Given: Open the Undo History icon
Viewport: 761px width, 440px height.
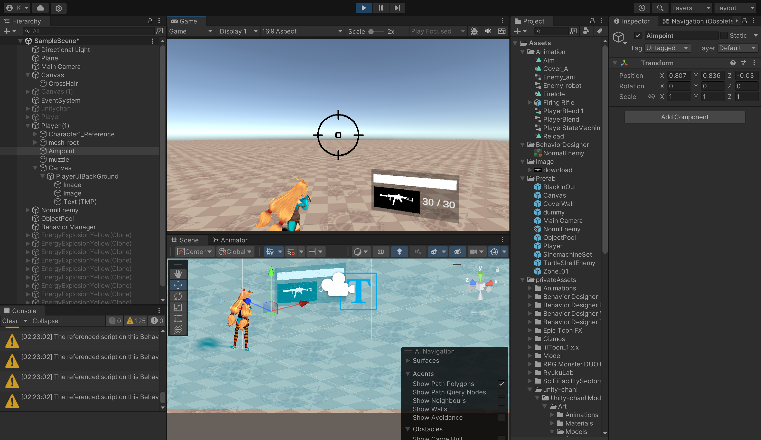Looking at the screenshot, I should [642, 8].
